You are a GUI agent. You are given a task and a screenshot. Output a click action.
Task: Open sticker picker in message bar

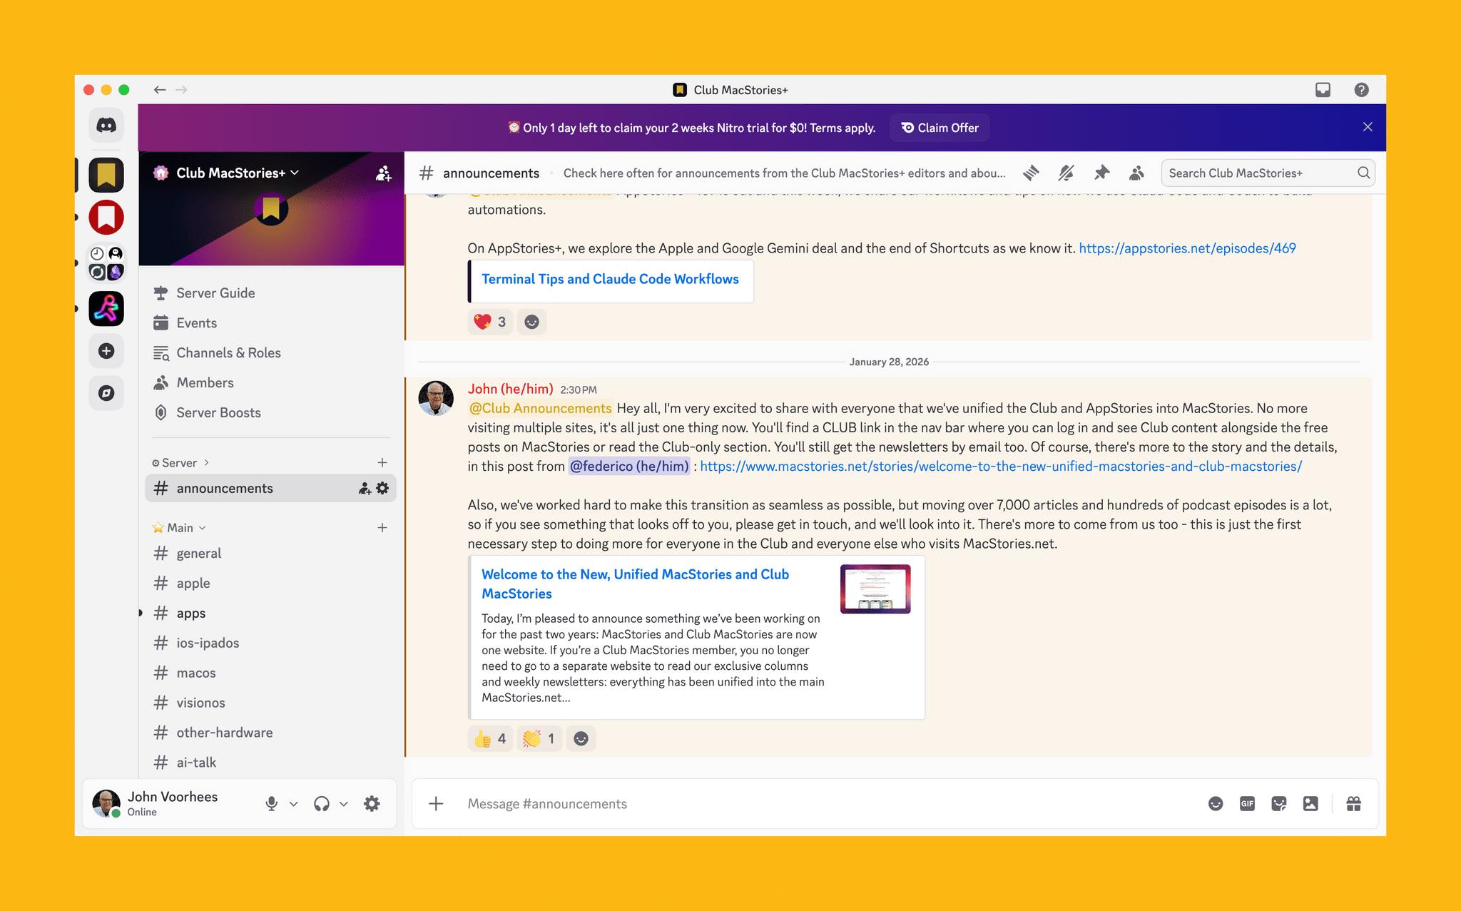point(1278,804)
